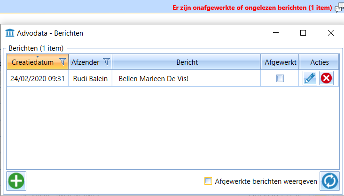Mark message as Afgewerkt

click(280, 78)
